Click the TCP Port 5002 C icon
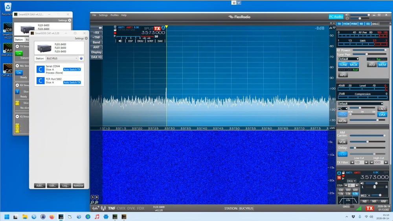Screen dimensions: 393x221 40,81
